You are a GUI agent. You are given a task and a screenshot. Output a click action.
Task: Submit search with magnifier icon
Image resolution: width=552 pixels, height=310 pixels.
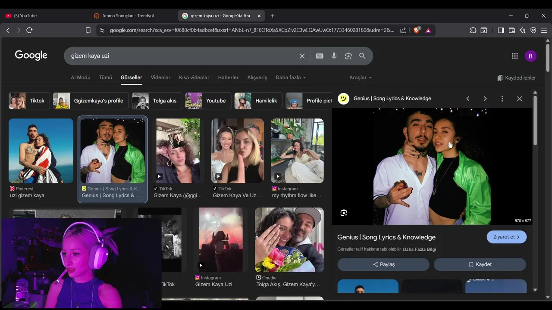362,56
